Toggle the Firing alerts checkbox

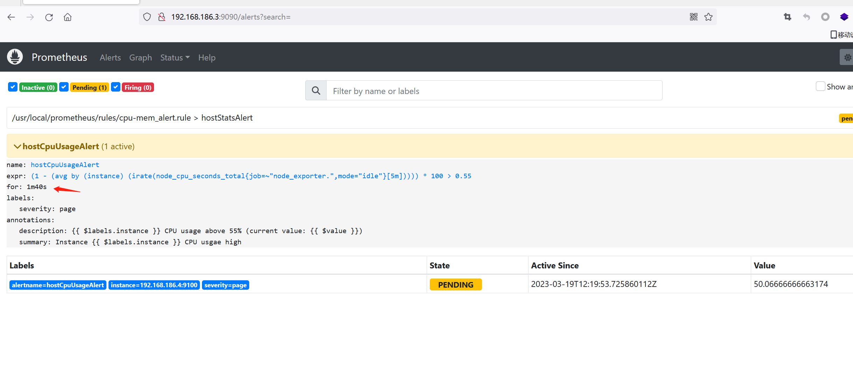click(x=116, y=87)
